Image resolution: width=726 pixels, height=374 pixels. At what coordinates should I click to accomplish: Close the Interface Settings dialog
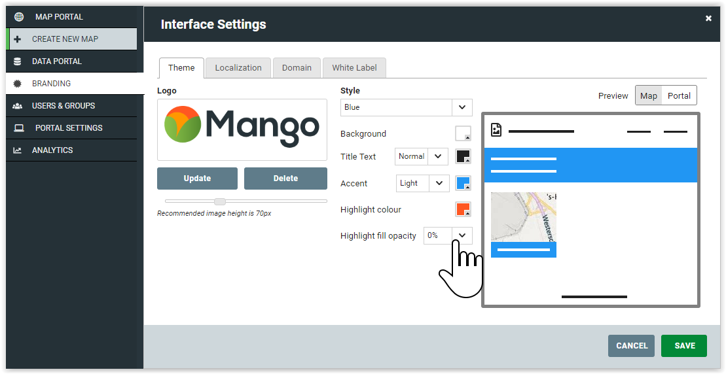pyautogui.click(x=708, y=18)
